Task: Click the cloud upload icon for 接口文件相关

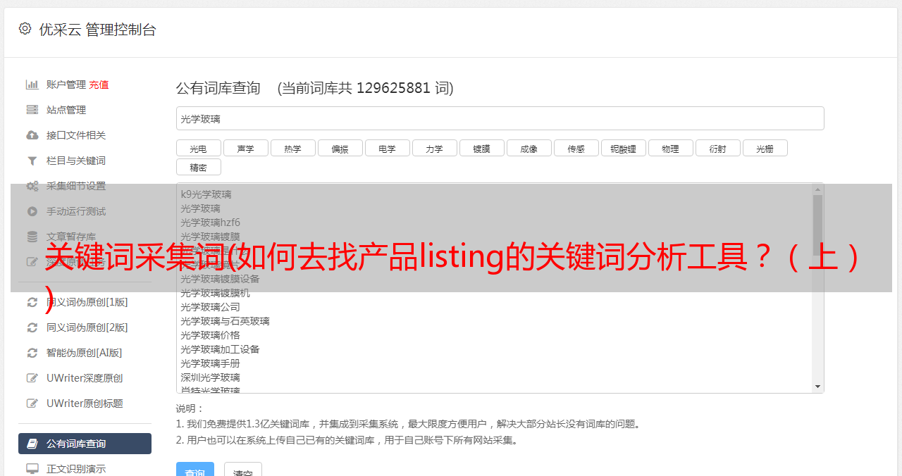Action: click(32, 135)
